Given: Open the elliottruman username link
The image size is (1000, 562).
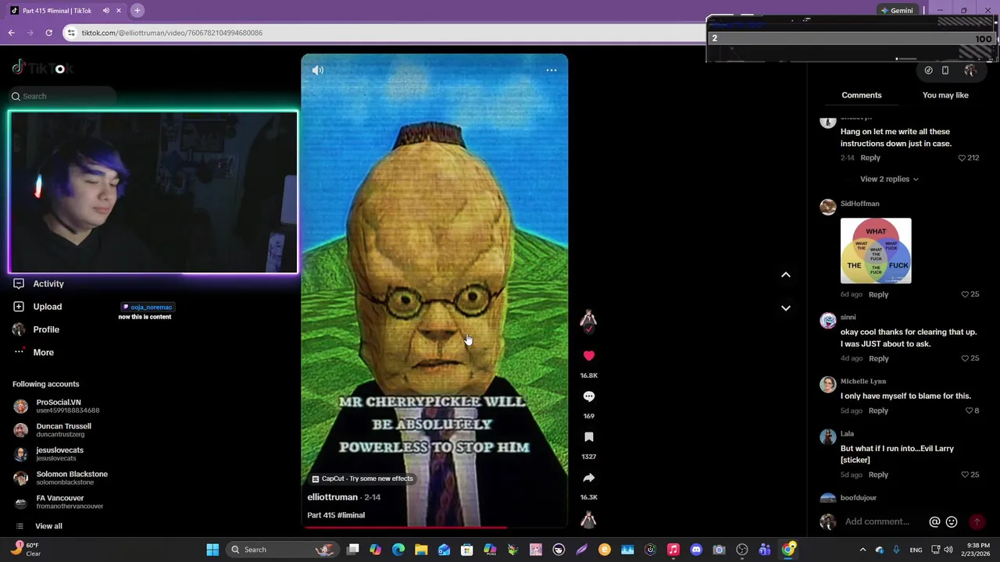Looking at the screenshot, I should click(x=332, y=497).
